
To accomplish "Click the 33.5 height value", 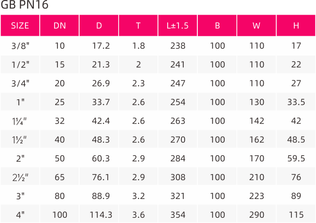I will tap(296, 102).
